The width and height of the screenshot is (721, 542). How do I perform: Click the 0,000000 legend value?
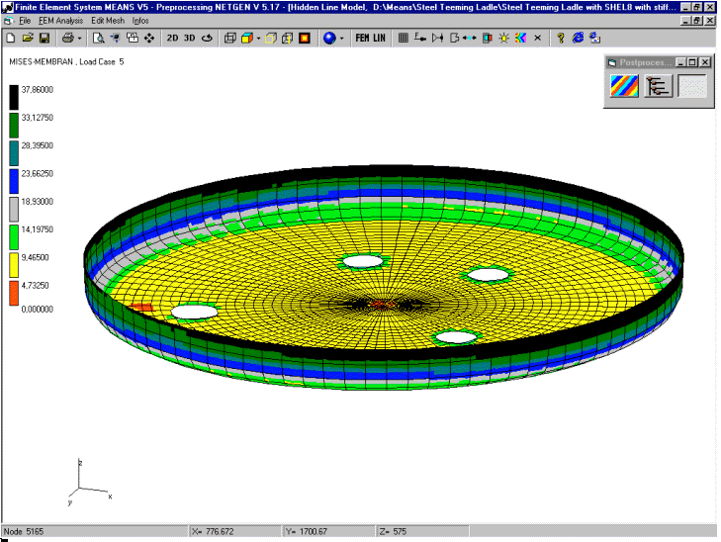37,310
